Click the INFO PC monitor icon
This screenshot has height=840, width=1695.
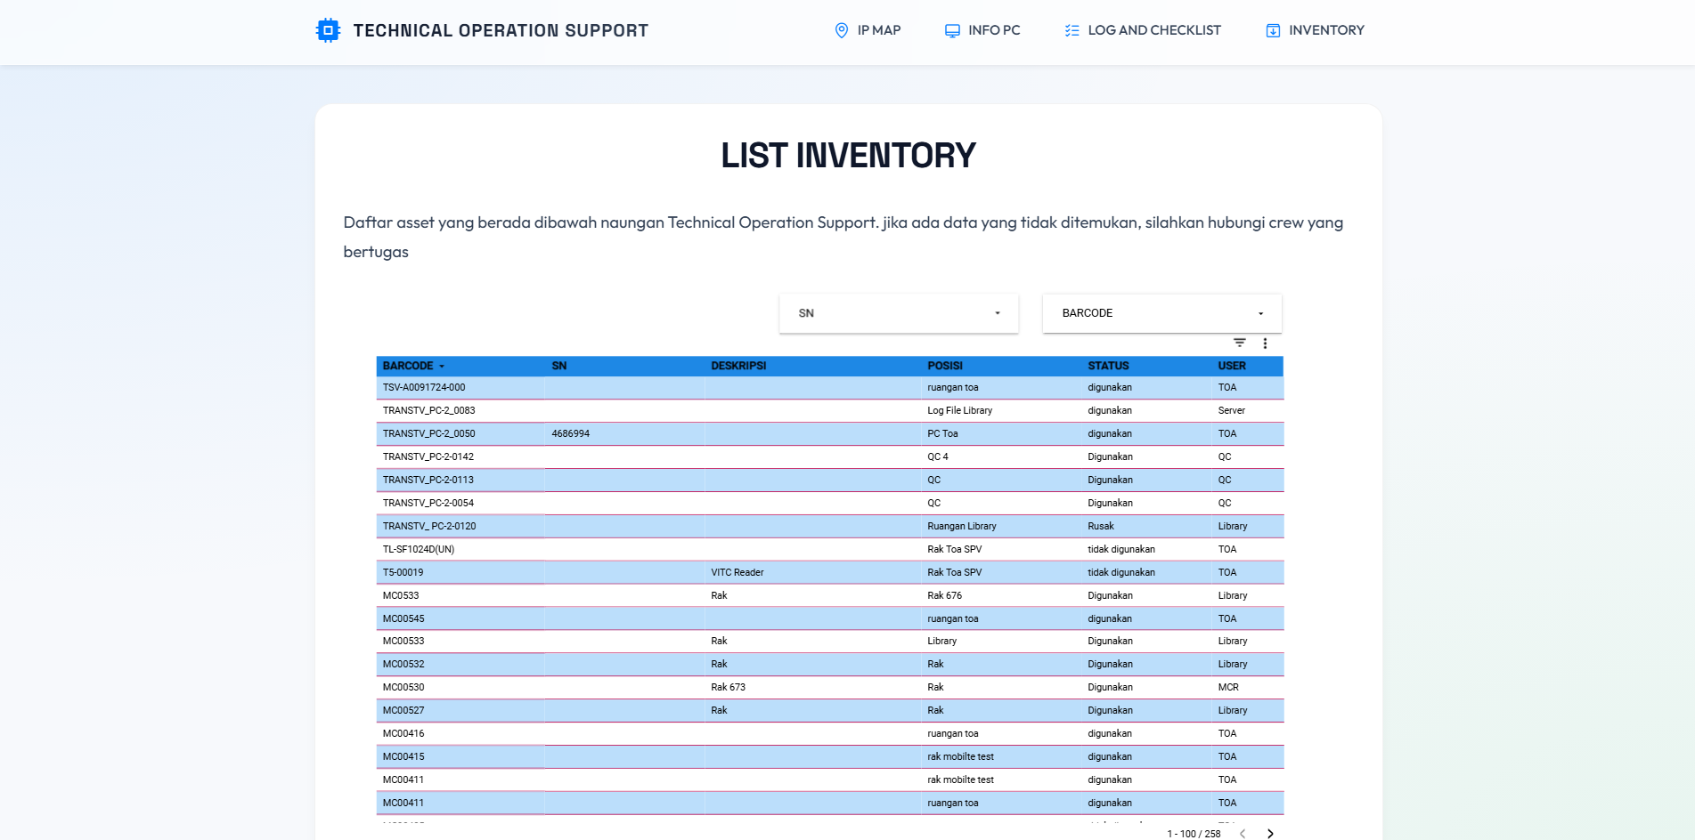952,30
